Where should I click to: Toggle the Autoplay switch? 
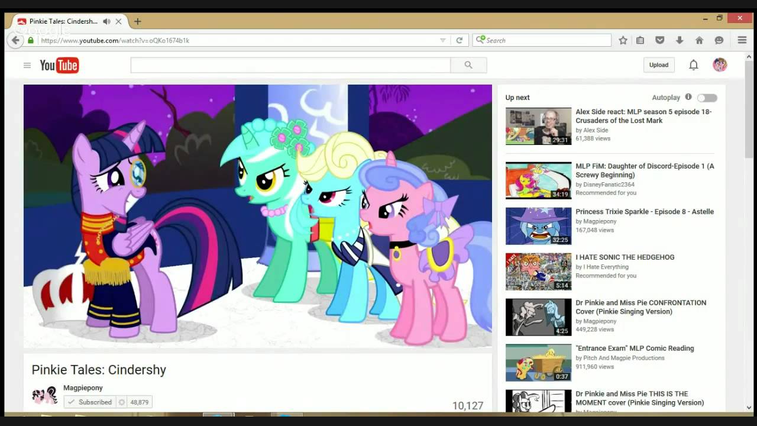tap(707, 98)
